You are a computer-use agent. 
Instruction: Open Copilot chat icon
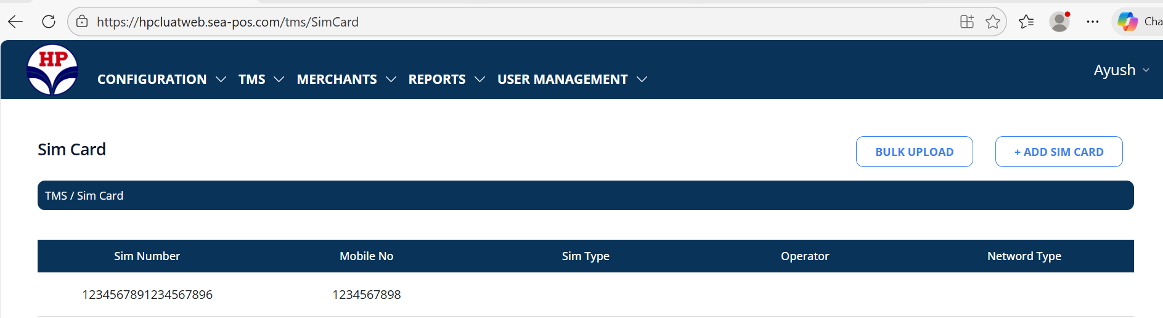click(x=1128, y=22)
